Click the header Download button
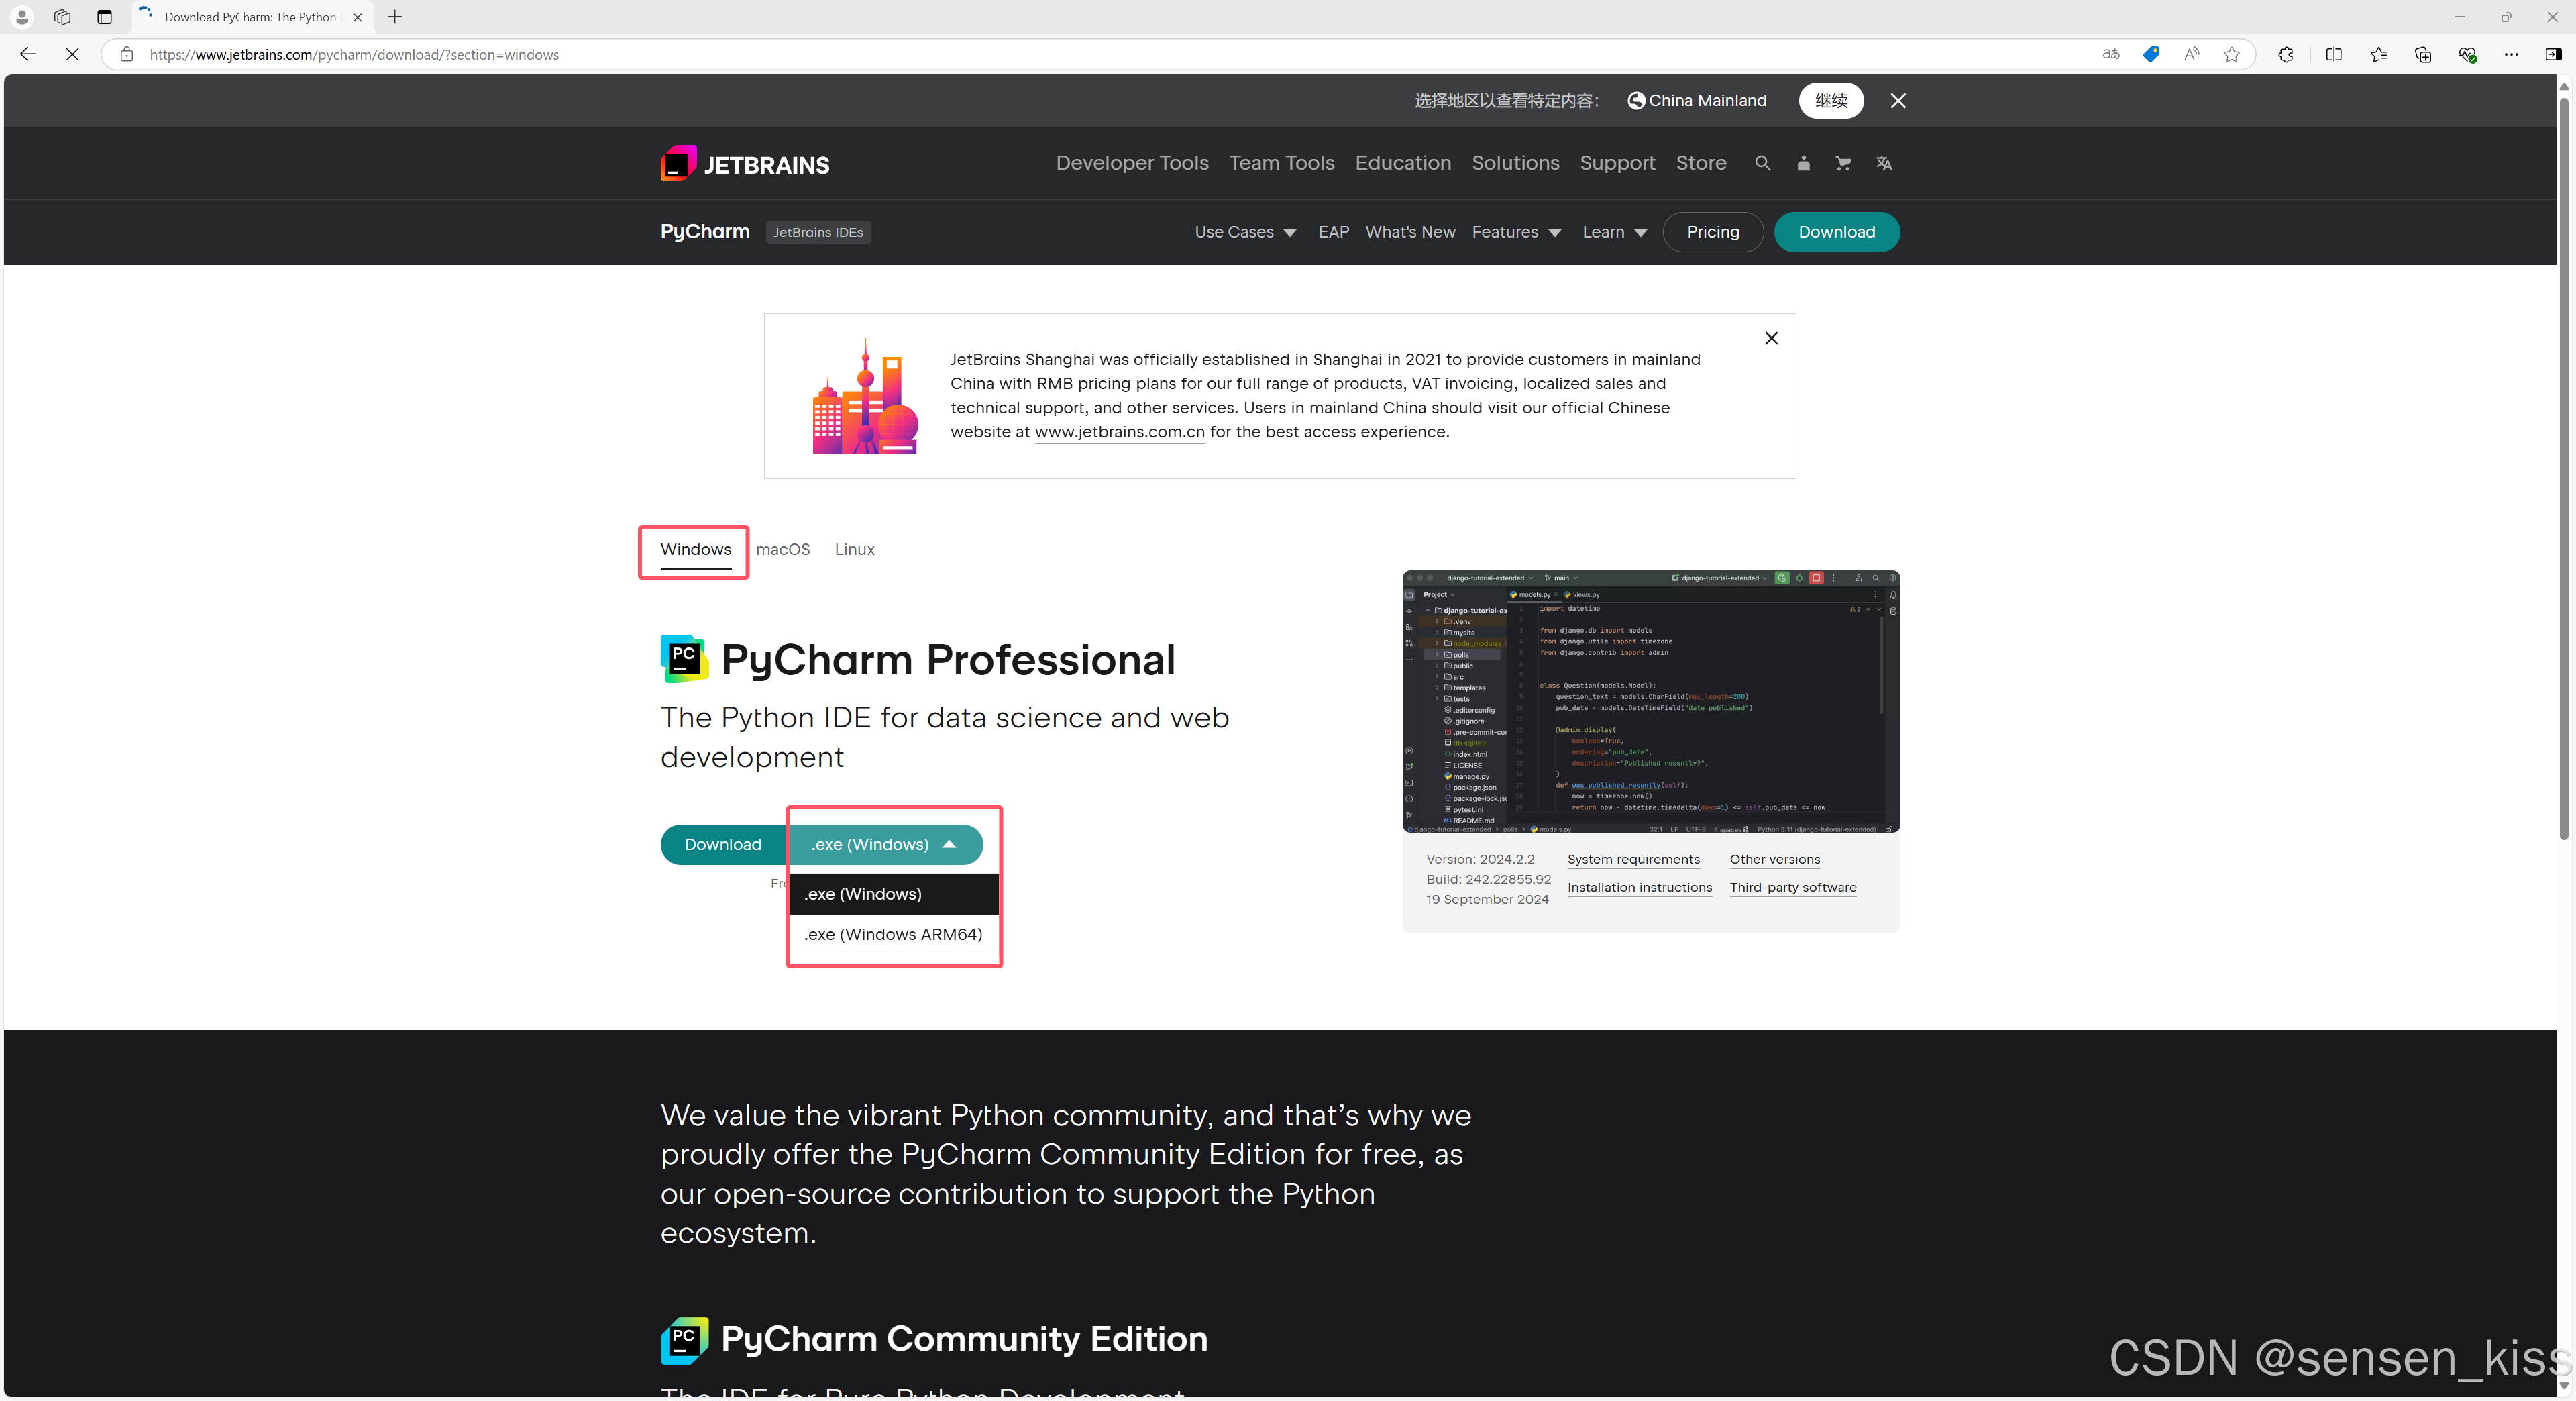The height and width of the screenshot is (1401, 2576). pyautogui.click(x=1836, y=232)
